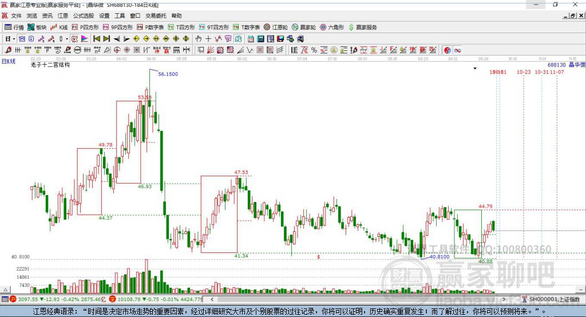Screen dimensions: 586x317
Task: Select the 11-07 date marker label
Action: tap(557, 72)
